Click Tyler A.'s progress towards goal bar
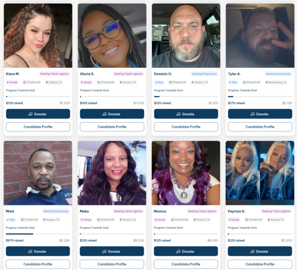This screenshot has height=270, width=297. (x=260, y=97)
